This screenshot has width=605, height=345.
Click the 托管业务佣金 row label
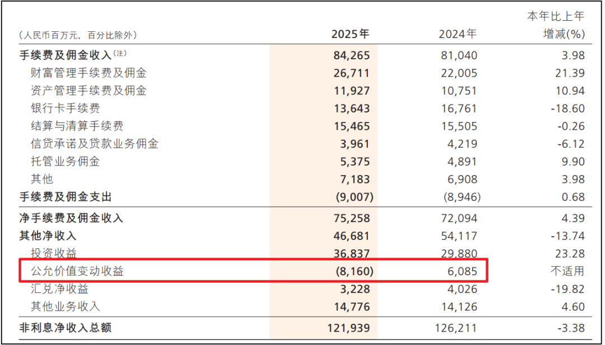[x=66, y=162]
